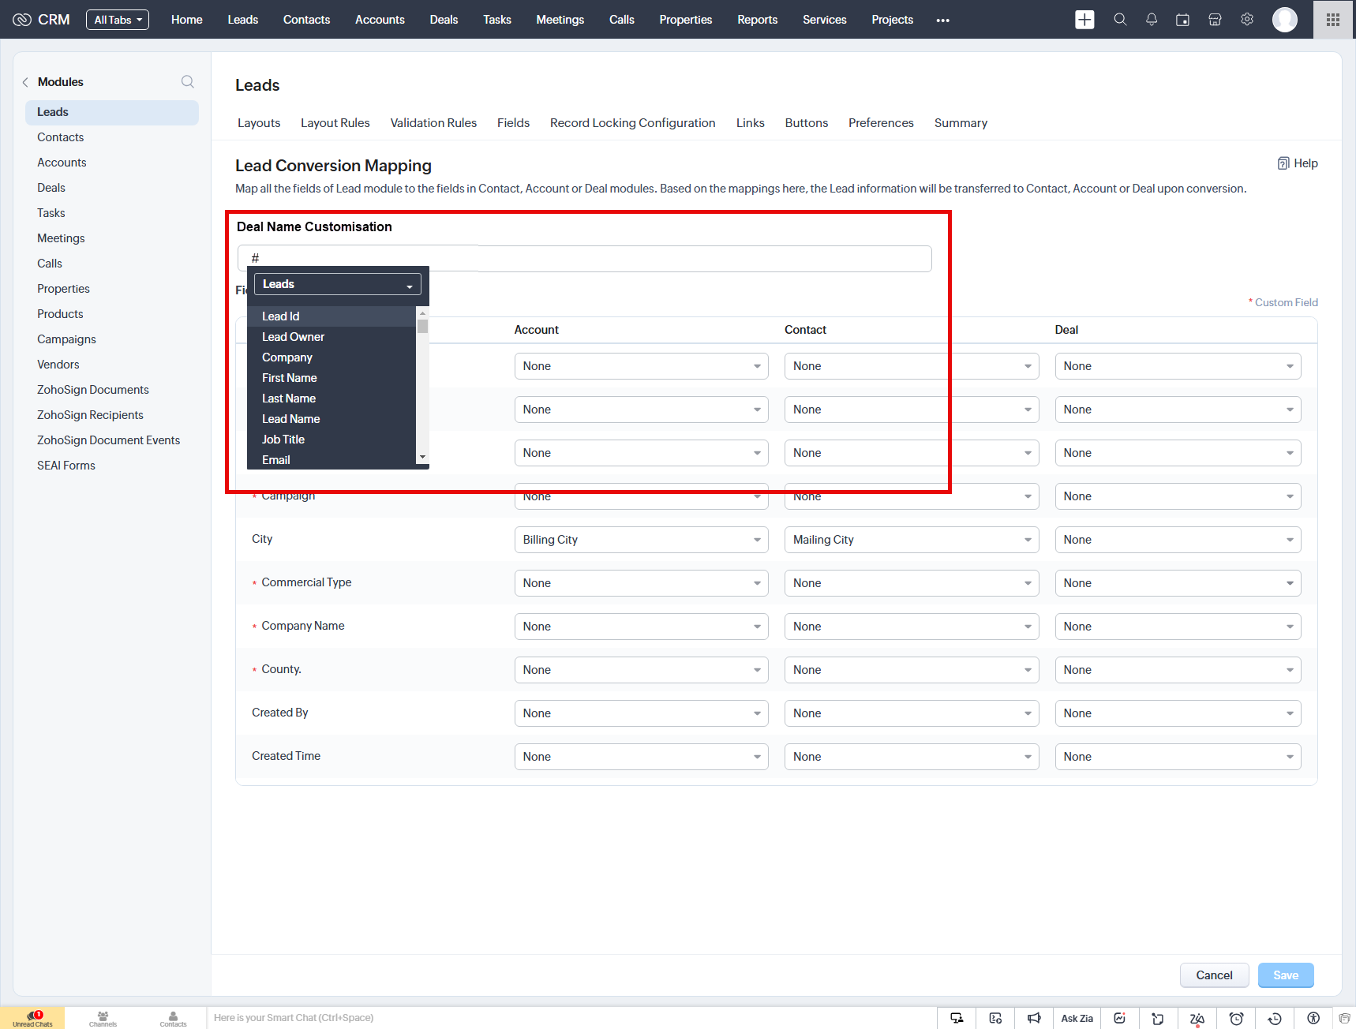Go to the Reports top menu
This screenshot has height=1029, width=1356.
click(x=757, y=20)
